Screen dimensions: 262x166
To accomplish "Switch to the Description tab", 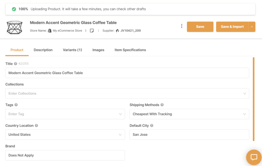I will click(x=43, y=50).
